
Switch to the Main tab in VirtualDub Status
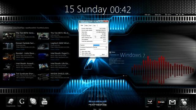tap(82, 25)
